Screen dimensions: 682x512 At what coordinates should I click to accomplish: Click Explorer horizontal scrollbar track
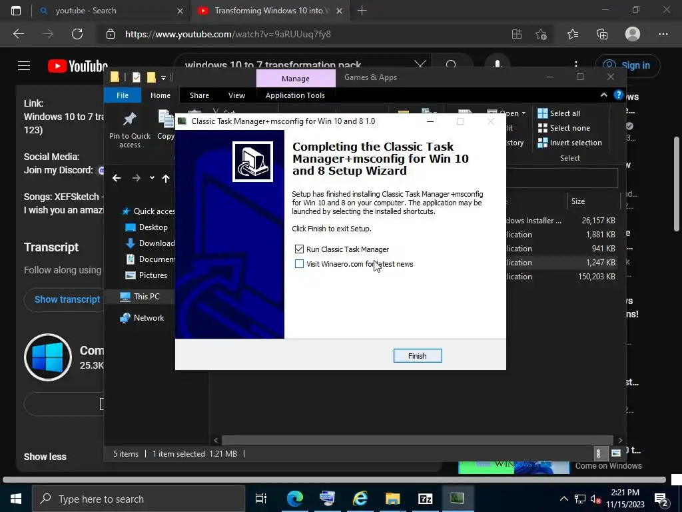pos(418,440)
